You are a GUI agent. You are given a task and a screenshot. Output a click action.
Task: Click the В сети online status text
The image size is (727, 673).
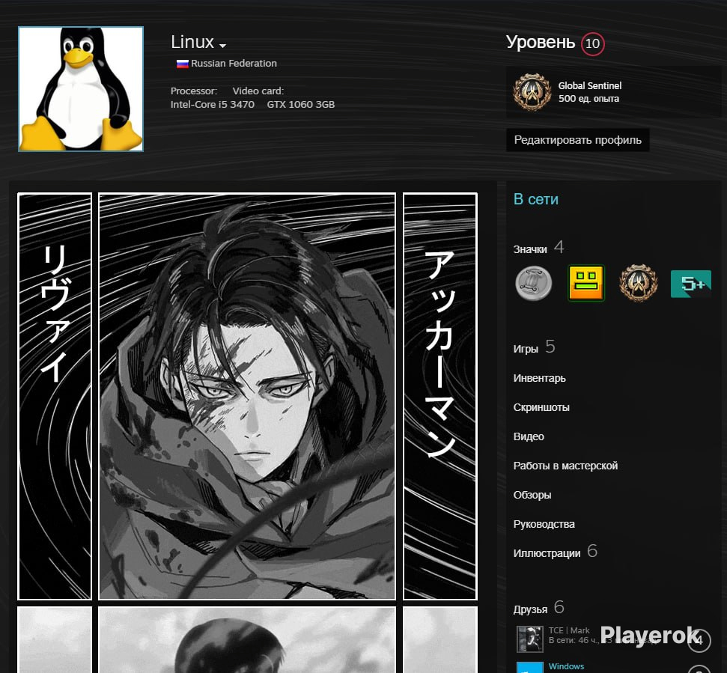pyautogui.click(x=536, y=199)
